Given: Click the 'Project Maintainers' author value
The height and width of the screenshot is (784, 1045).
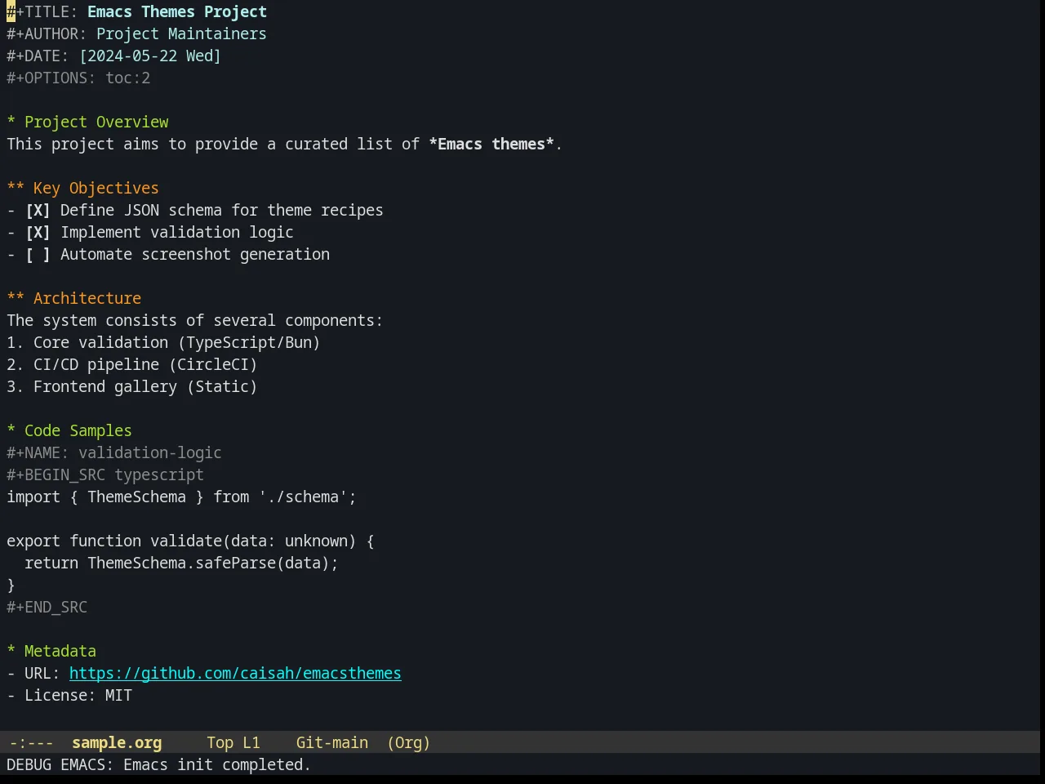Looking at the screenshot, I should tap(181, 34).
